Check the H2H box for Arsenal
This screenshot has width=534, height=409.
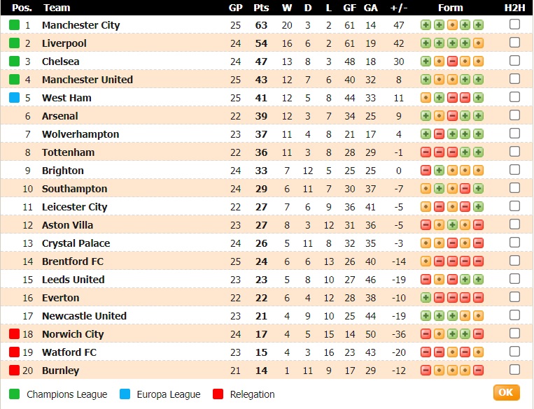tap(514, 115)
